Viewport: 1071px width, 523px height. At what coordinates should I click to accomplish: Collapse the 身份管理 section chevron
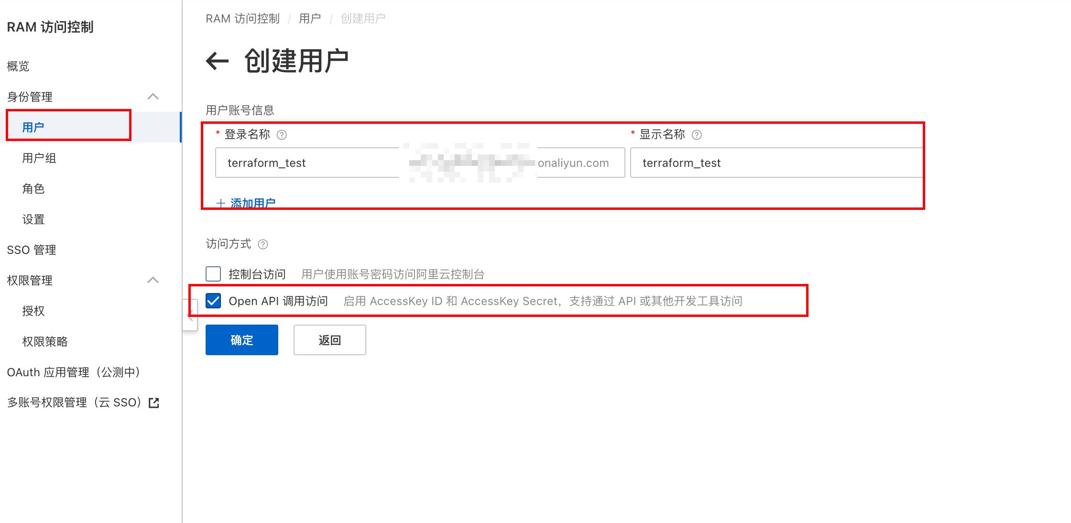click(x=153, y=97)
